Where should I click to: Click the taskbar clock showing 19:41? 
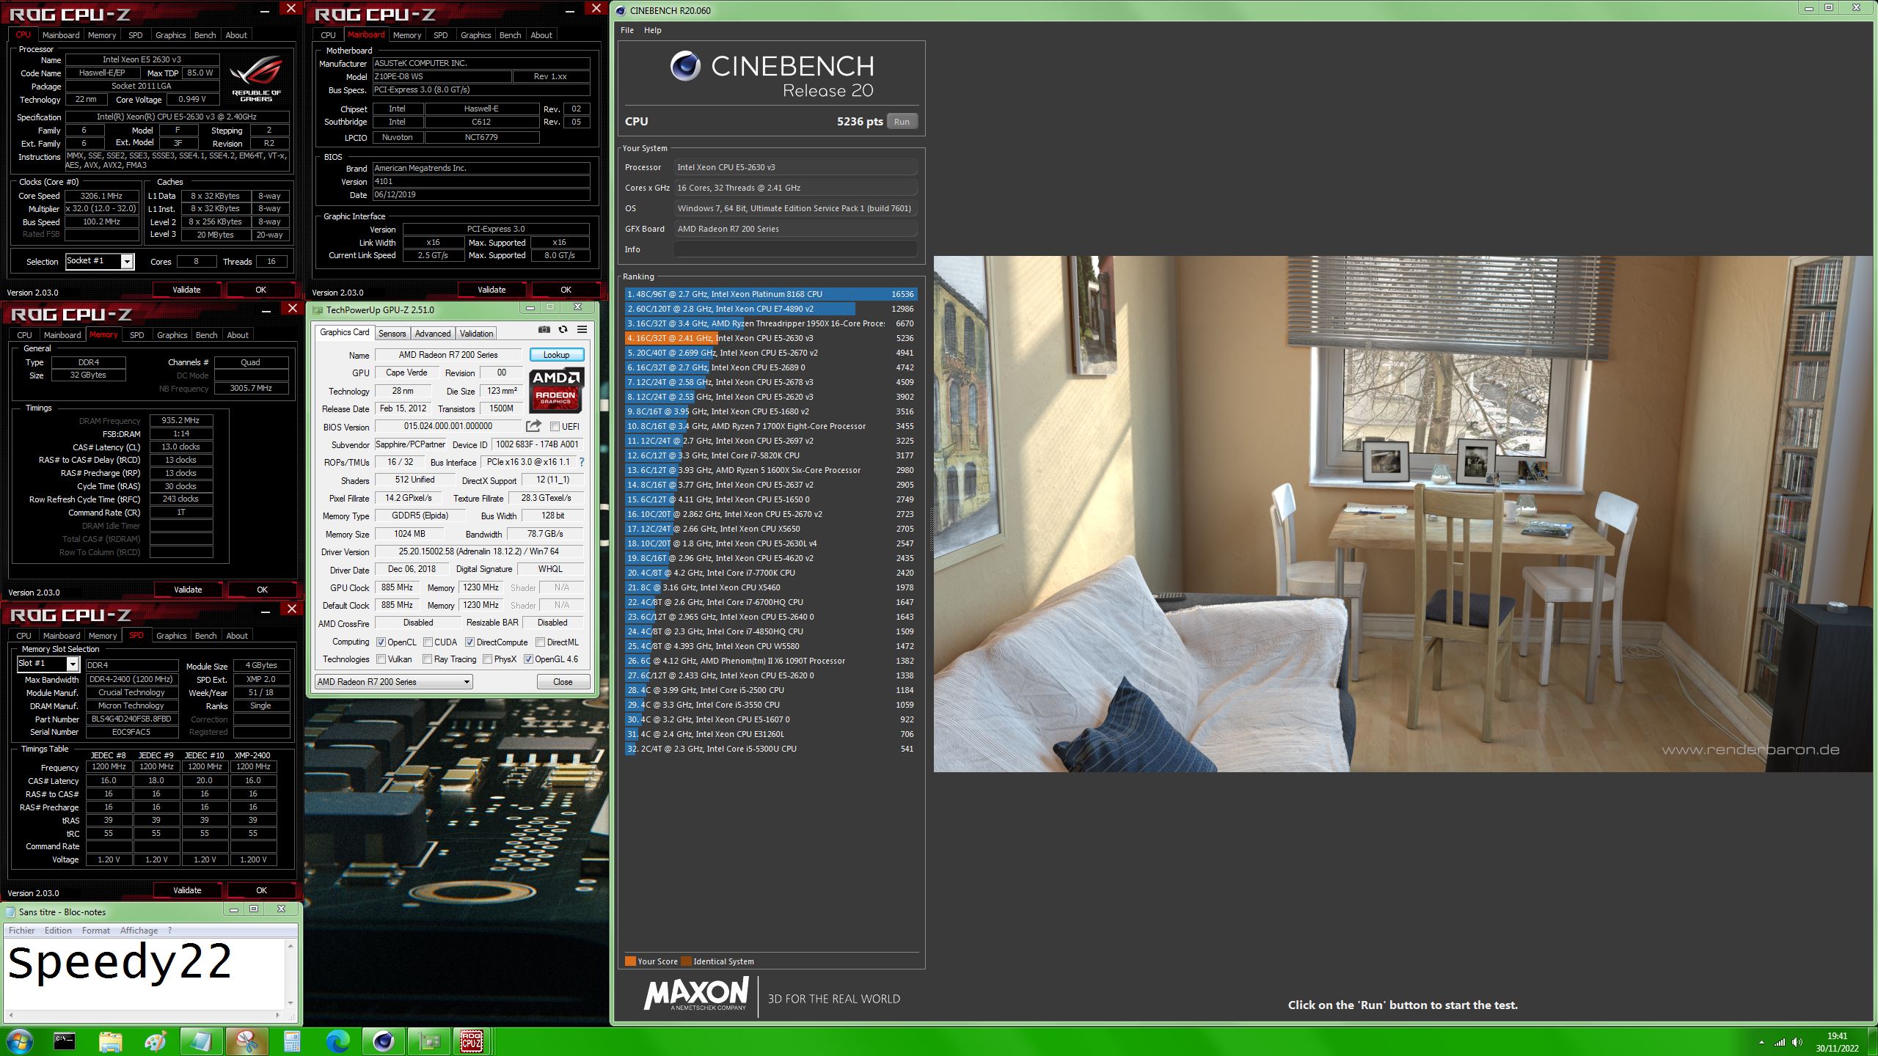pos(1836,1042)
